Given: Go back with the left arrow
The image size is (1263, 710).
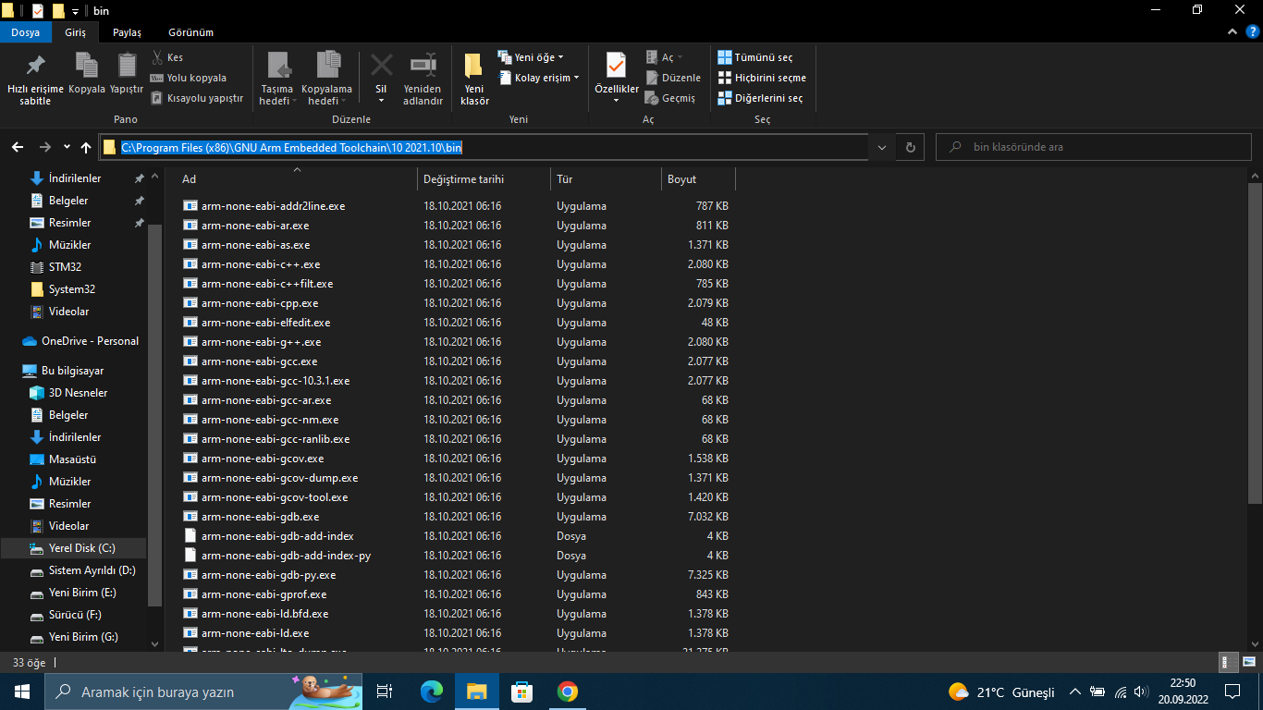Looking at the screenshot, I should (x=18, y=147).
